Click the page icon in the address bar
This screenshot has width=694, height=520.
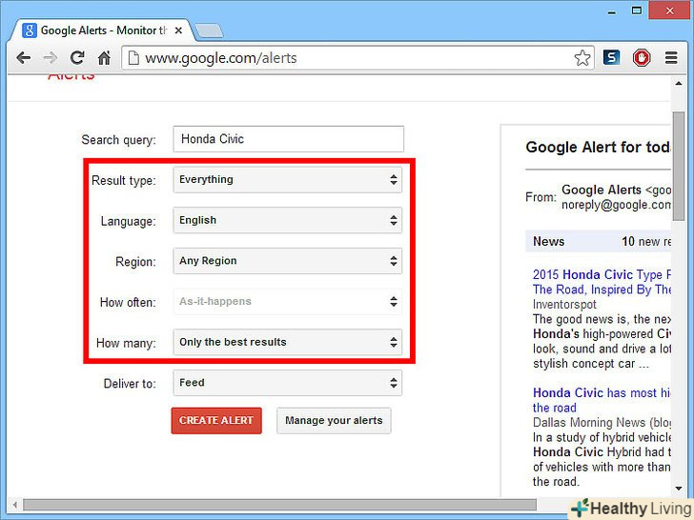(x=133, y=58)
